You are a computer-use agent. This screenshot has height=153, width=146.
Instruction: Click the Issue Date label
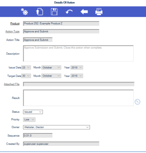[x=15, y=67]
